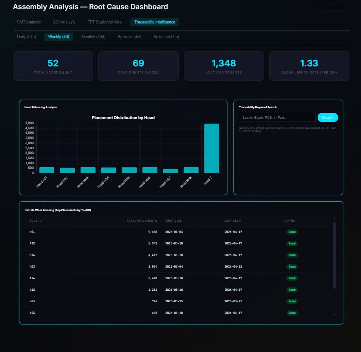Click first seen date 2026-03-15 for H03
The height and width of the screenshot is (352, 361).
coord(174,301)
